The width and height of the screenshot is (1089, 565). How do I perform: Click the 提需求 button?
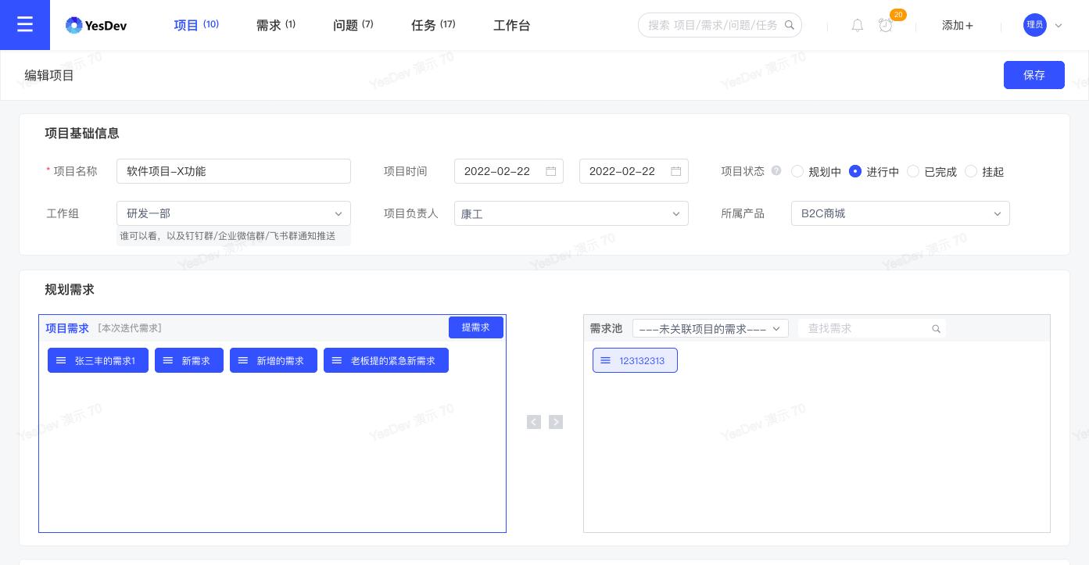click(476, 327)
